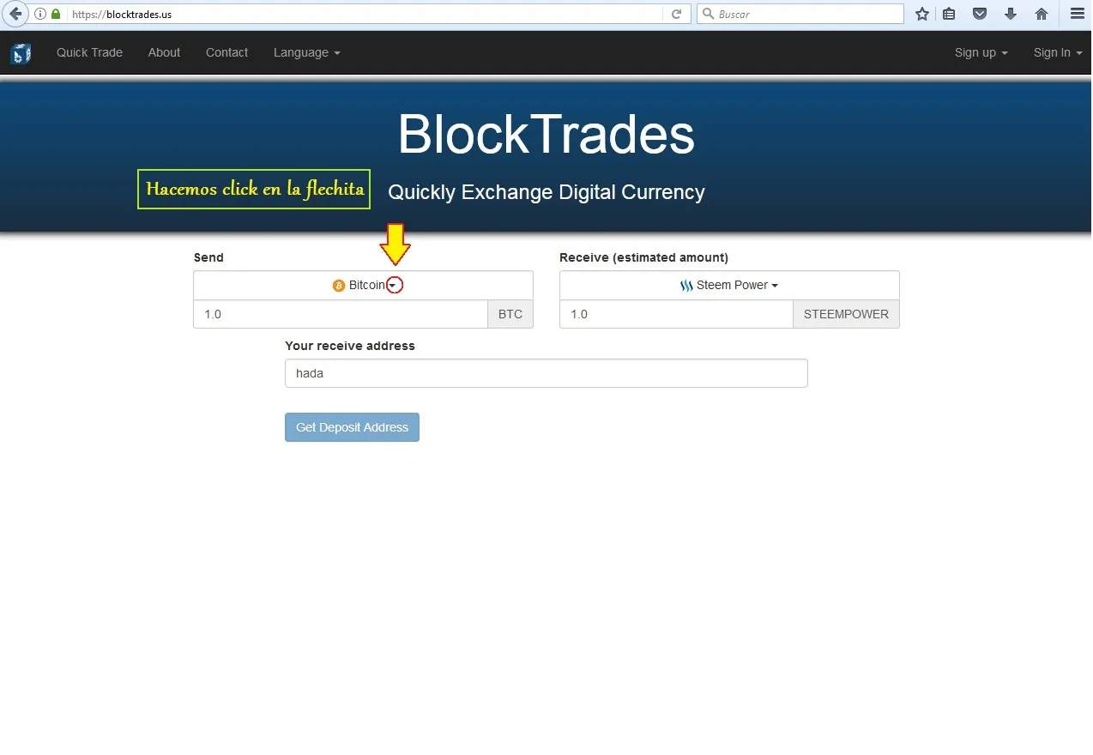Click the BTC unit label
Screen dimensions: 1093x755
(510, 314)
